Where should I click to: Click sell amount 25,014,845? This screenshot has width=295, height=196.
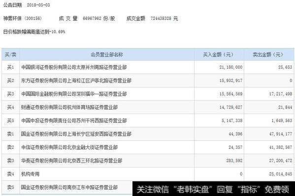[x=281, y=174]
